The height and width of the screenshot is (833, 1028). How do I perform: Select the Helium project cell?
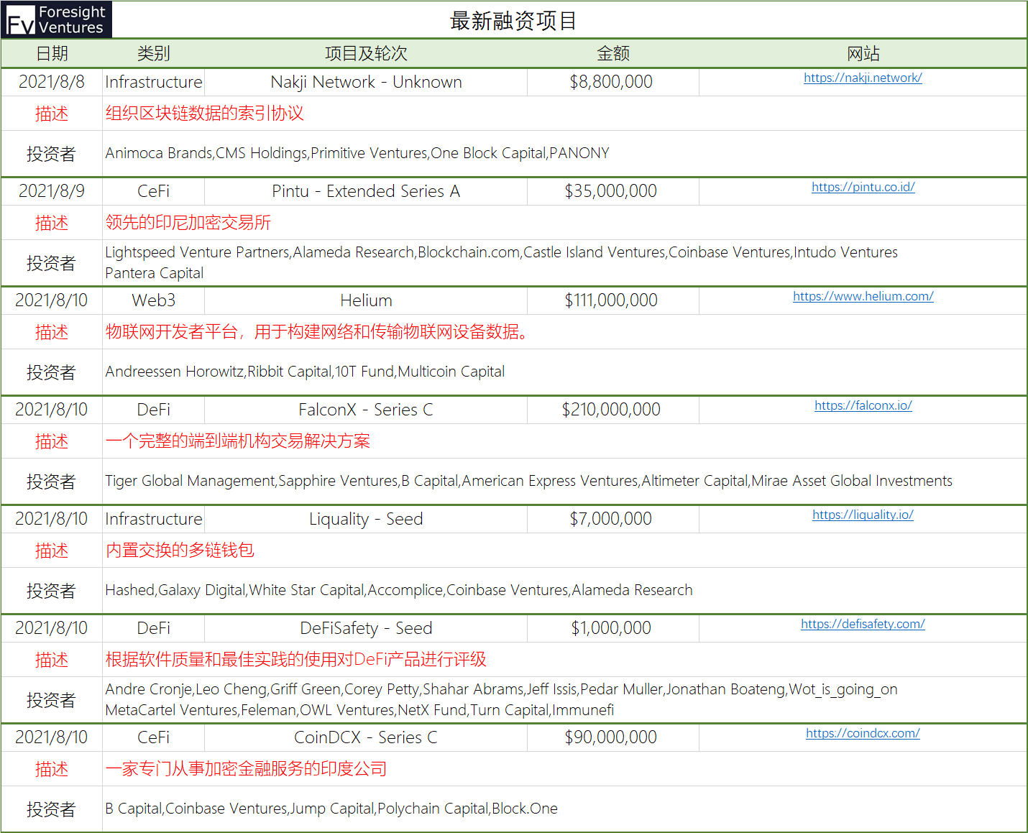[366, 300]
